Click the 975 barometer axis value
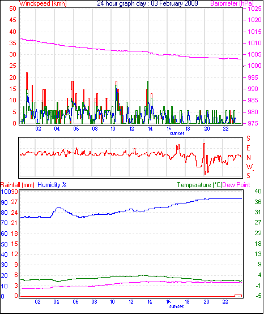This screenshot has height=320, width=264. click(253, 123)
